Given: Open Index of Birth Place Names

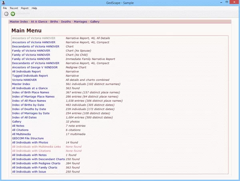Looking at the screenshot, I should [x=33, y=92].
